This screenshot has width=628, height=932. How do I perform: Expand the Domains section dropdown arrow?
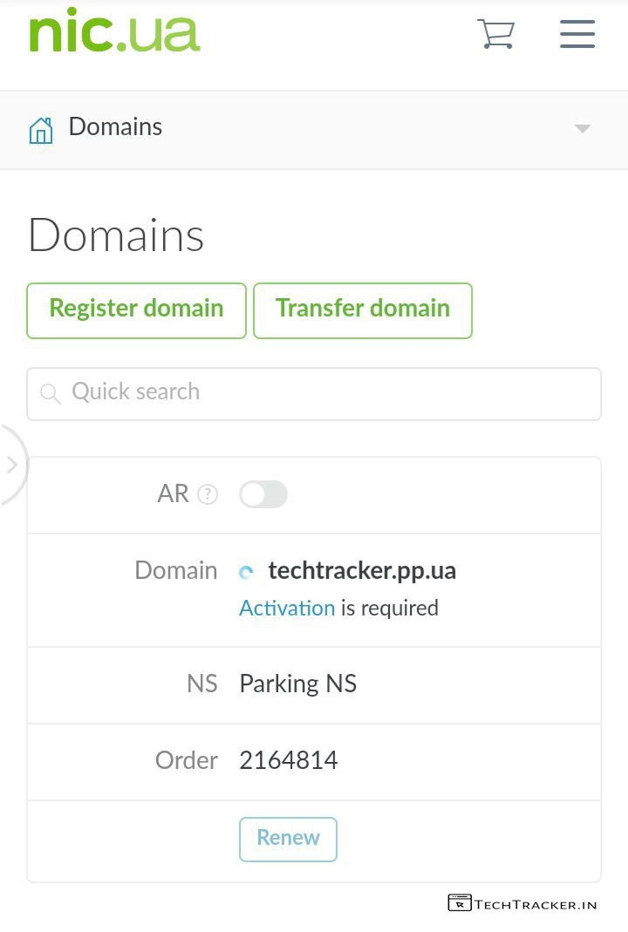[x=583, y=129]
